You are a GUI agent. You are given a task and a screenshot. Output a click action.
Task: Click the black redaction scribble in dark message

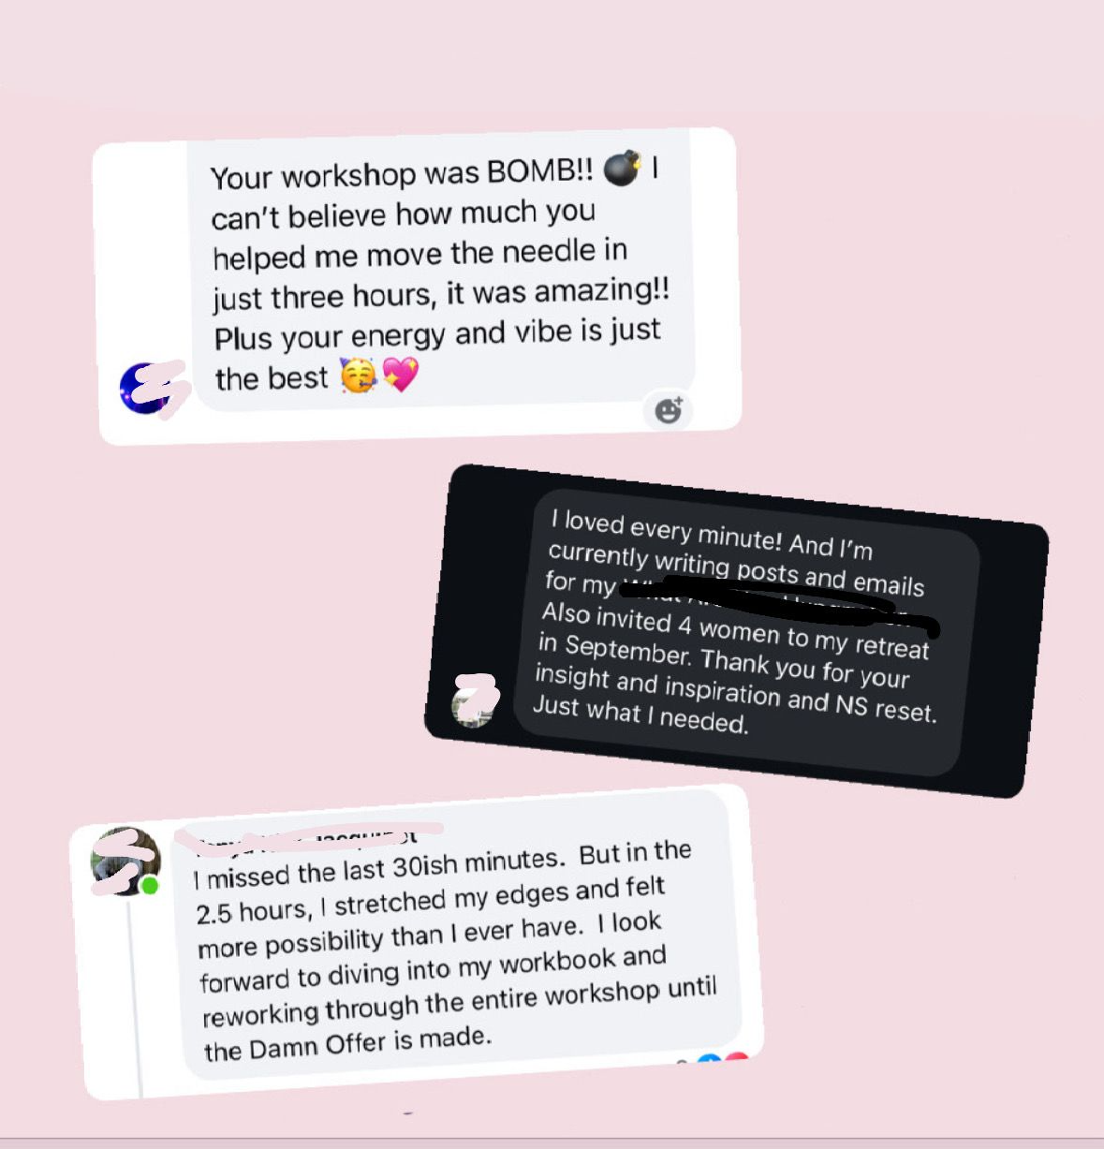(x=779, y=604)
